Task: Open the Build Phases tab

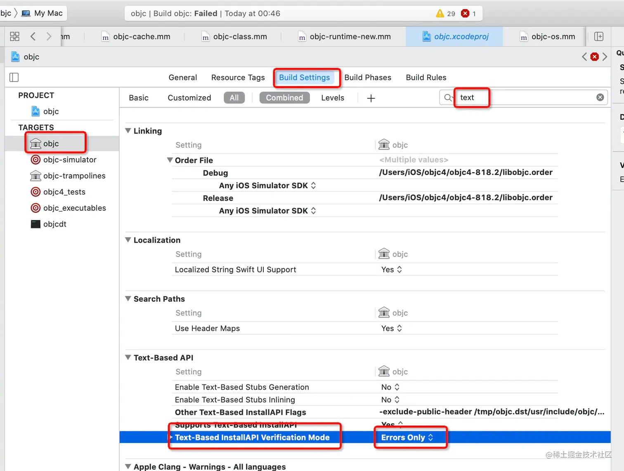Action: (x=368, y=78)
